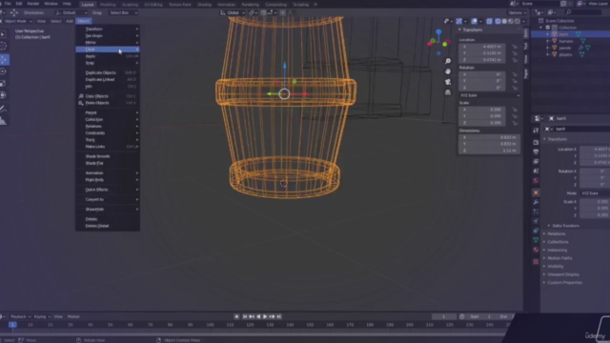Open the Select Box drag dropdown
Screen dimensions: 610x343
[x=123, y=12]
